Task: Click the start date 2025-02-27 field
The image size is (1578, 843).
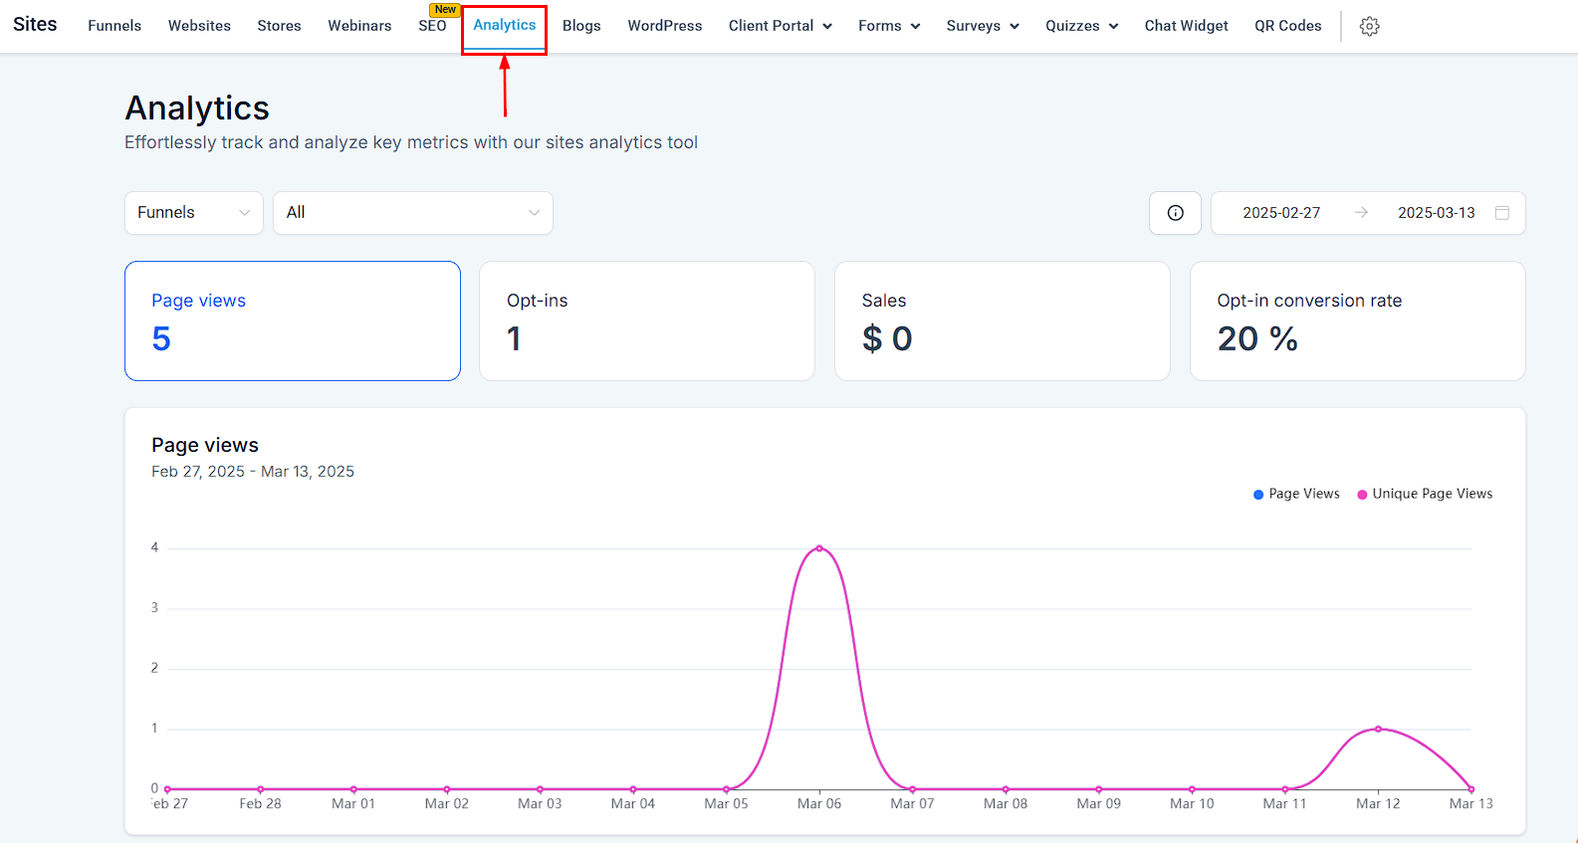Action: (x=1280, y=213)
